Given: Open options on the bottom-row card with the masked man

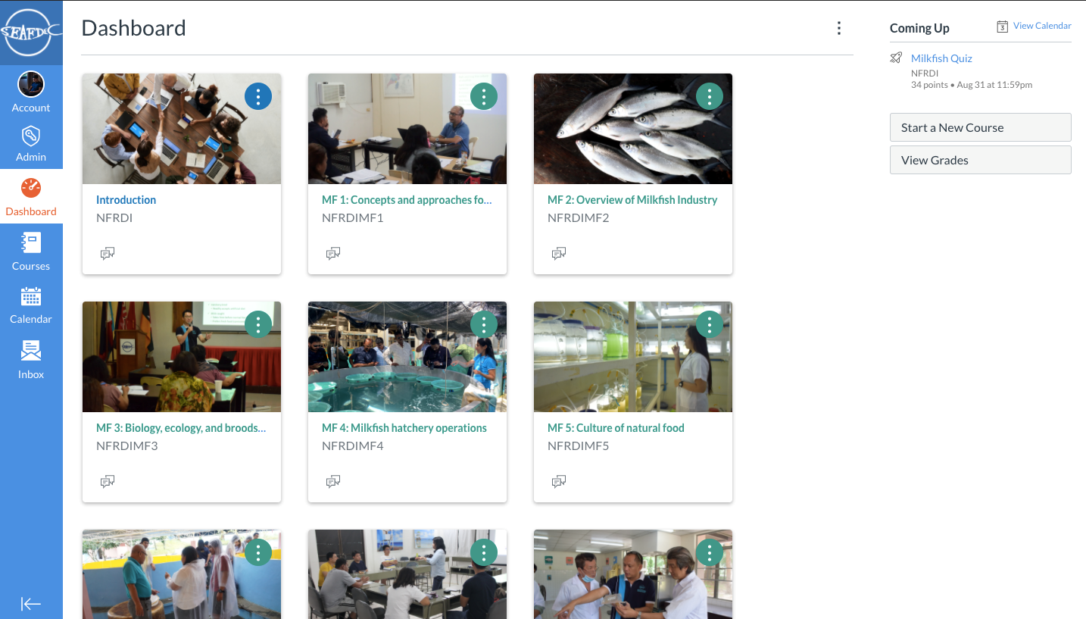Looking at the screenshot, I should (x=710, y=553).
